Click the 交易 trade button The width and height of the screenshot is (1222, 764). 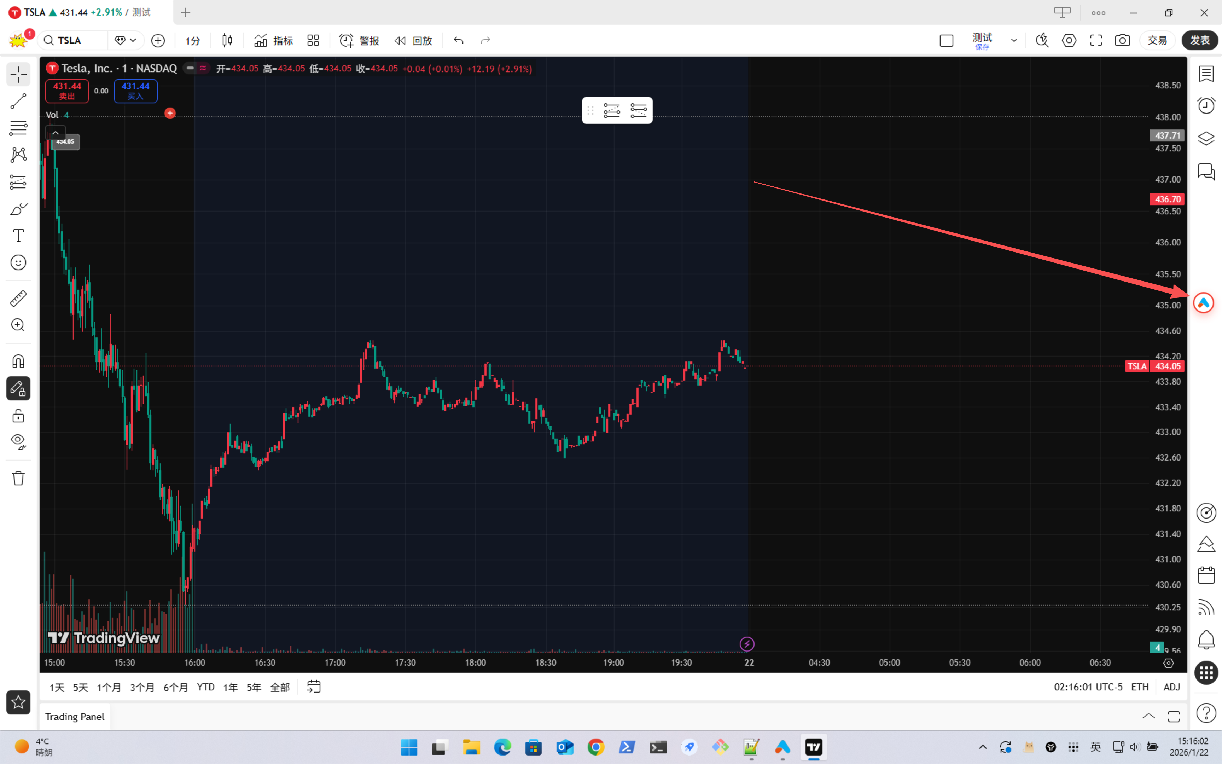click(x=1157, y=40)
